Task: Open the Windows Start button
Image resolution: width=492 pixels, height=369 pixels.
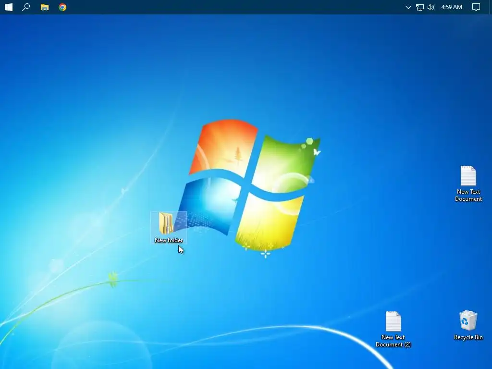Action: pos(9,7)
